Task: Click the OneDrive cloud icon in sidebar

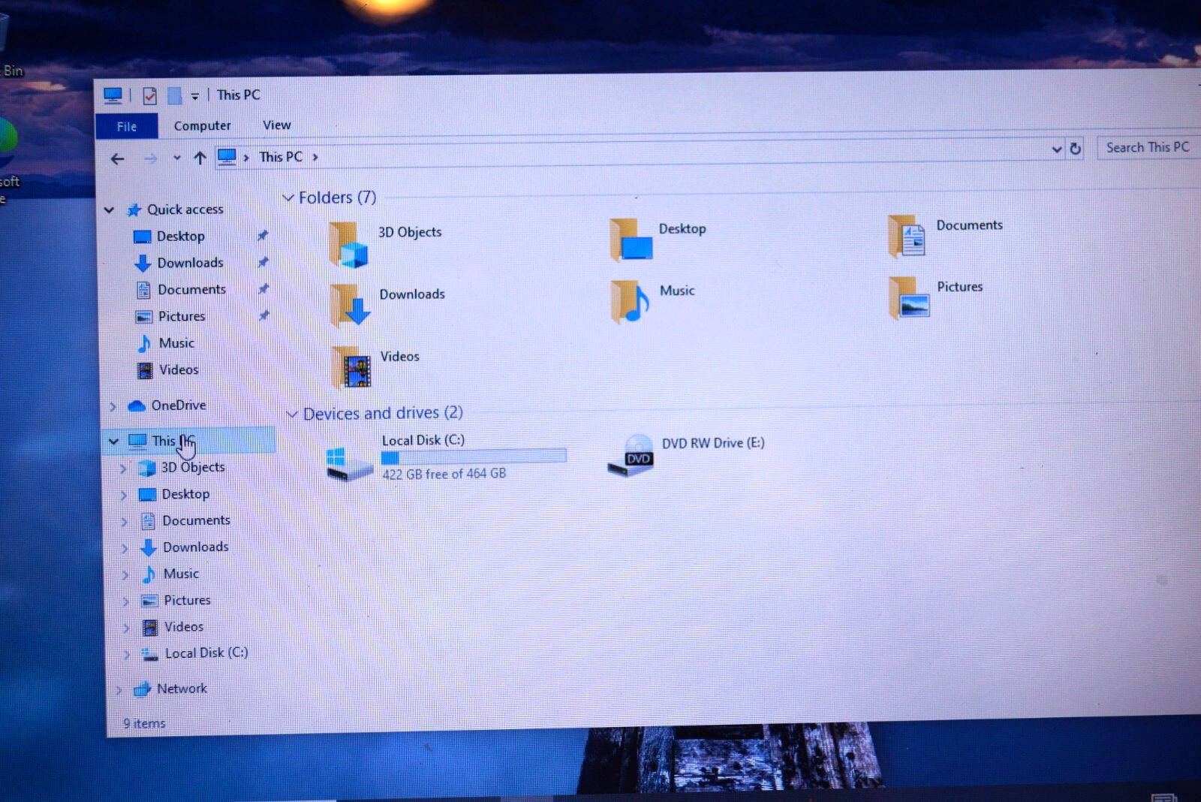Action: (137, 406)
